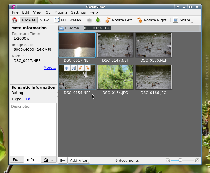Open the Share dropdown
The width and height of the screenshot is (210, 173).
183,20
